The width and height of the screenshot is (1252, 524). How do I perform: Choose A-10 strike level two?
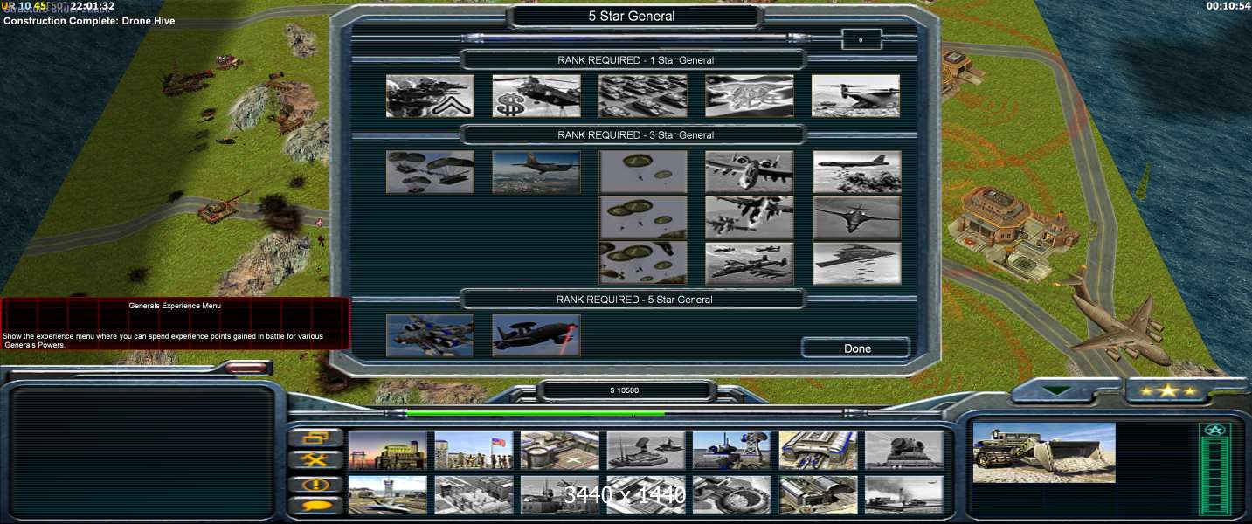tap(750, 217)
